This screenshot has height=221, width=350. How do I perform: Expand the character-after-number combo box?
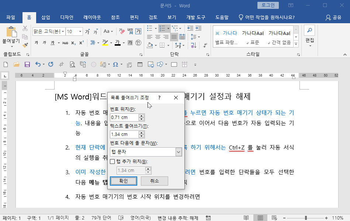[x=179, y=152]
